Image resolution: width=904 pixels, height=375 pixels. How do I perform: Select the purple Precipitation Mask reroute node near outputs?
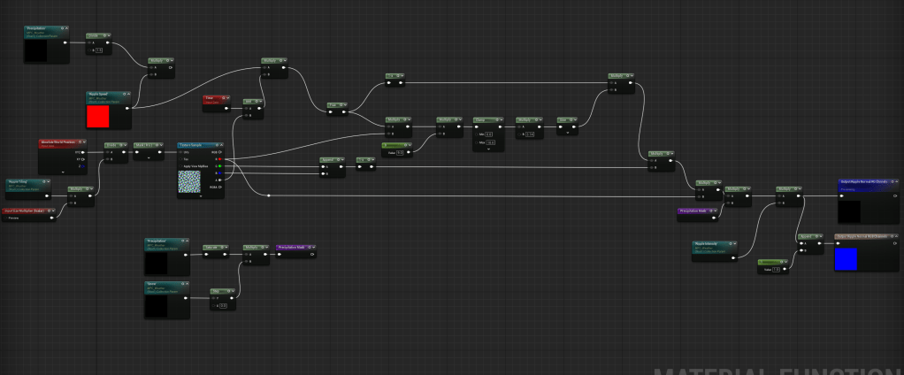coord(699,210)
